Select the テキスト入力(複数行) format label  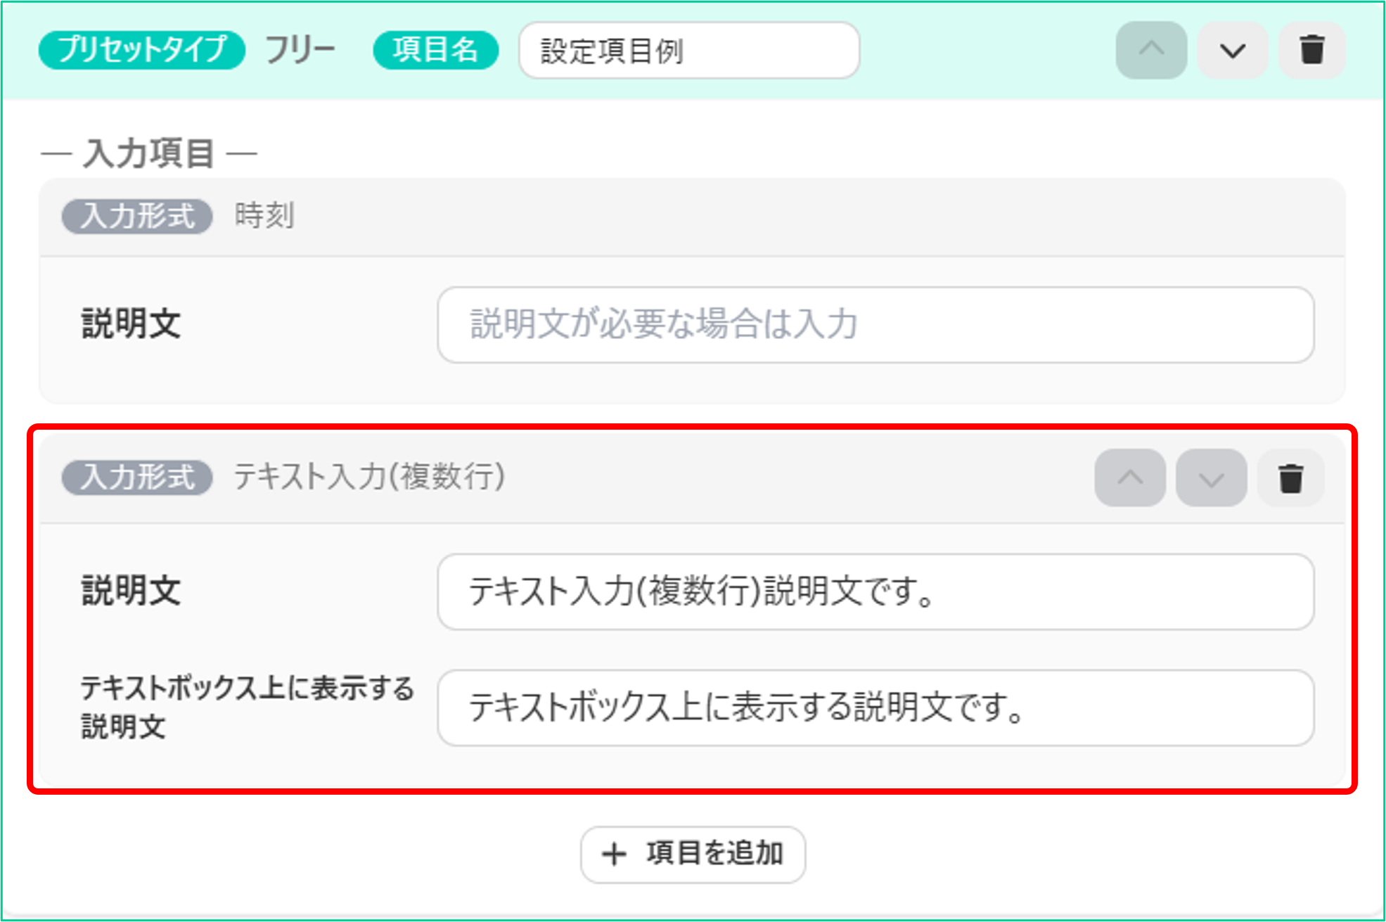tap(369, 477)
